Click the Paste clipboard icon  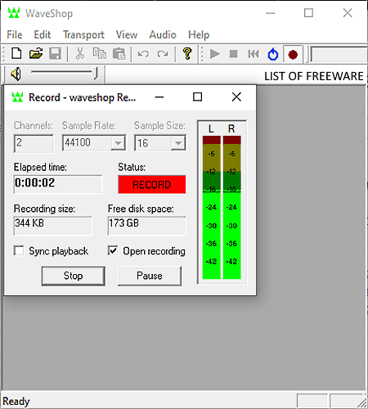119,53
